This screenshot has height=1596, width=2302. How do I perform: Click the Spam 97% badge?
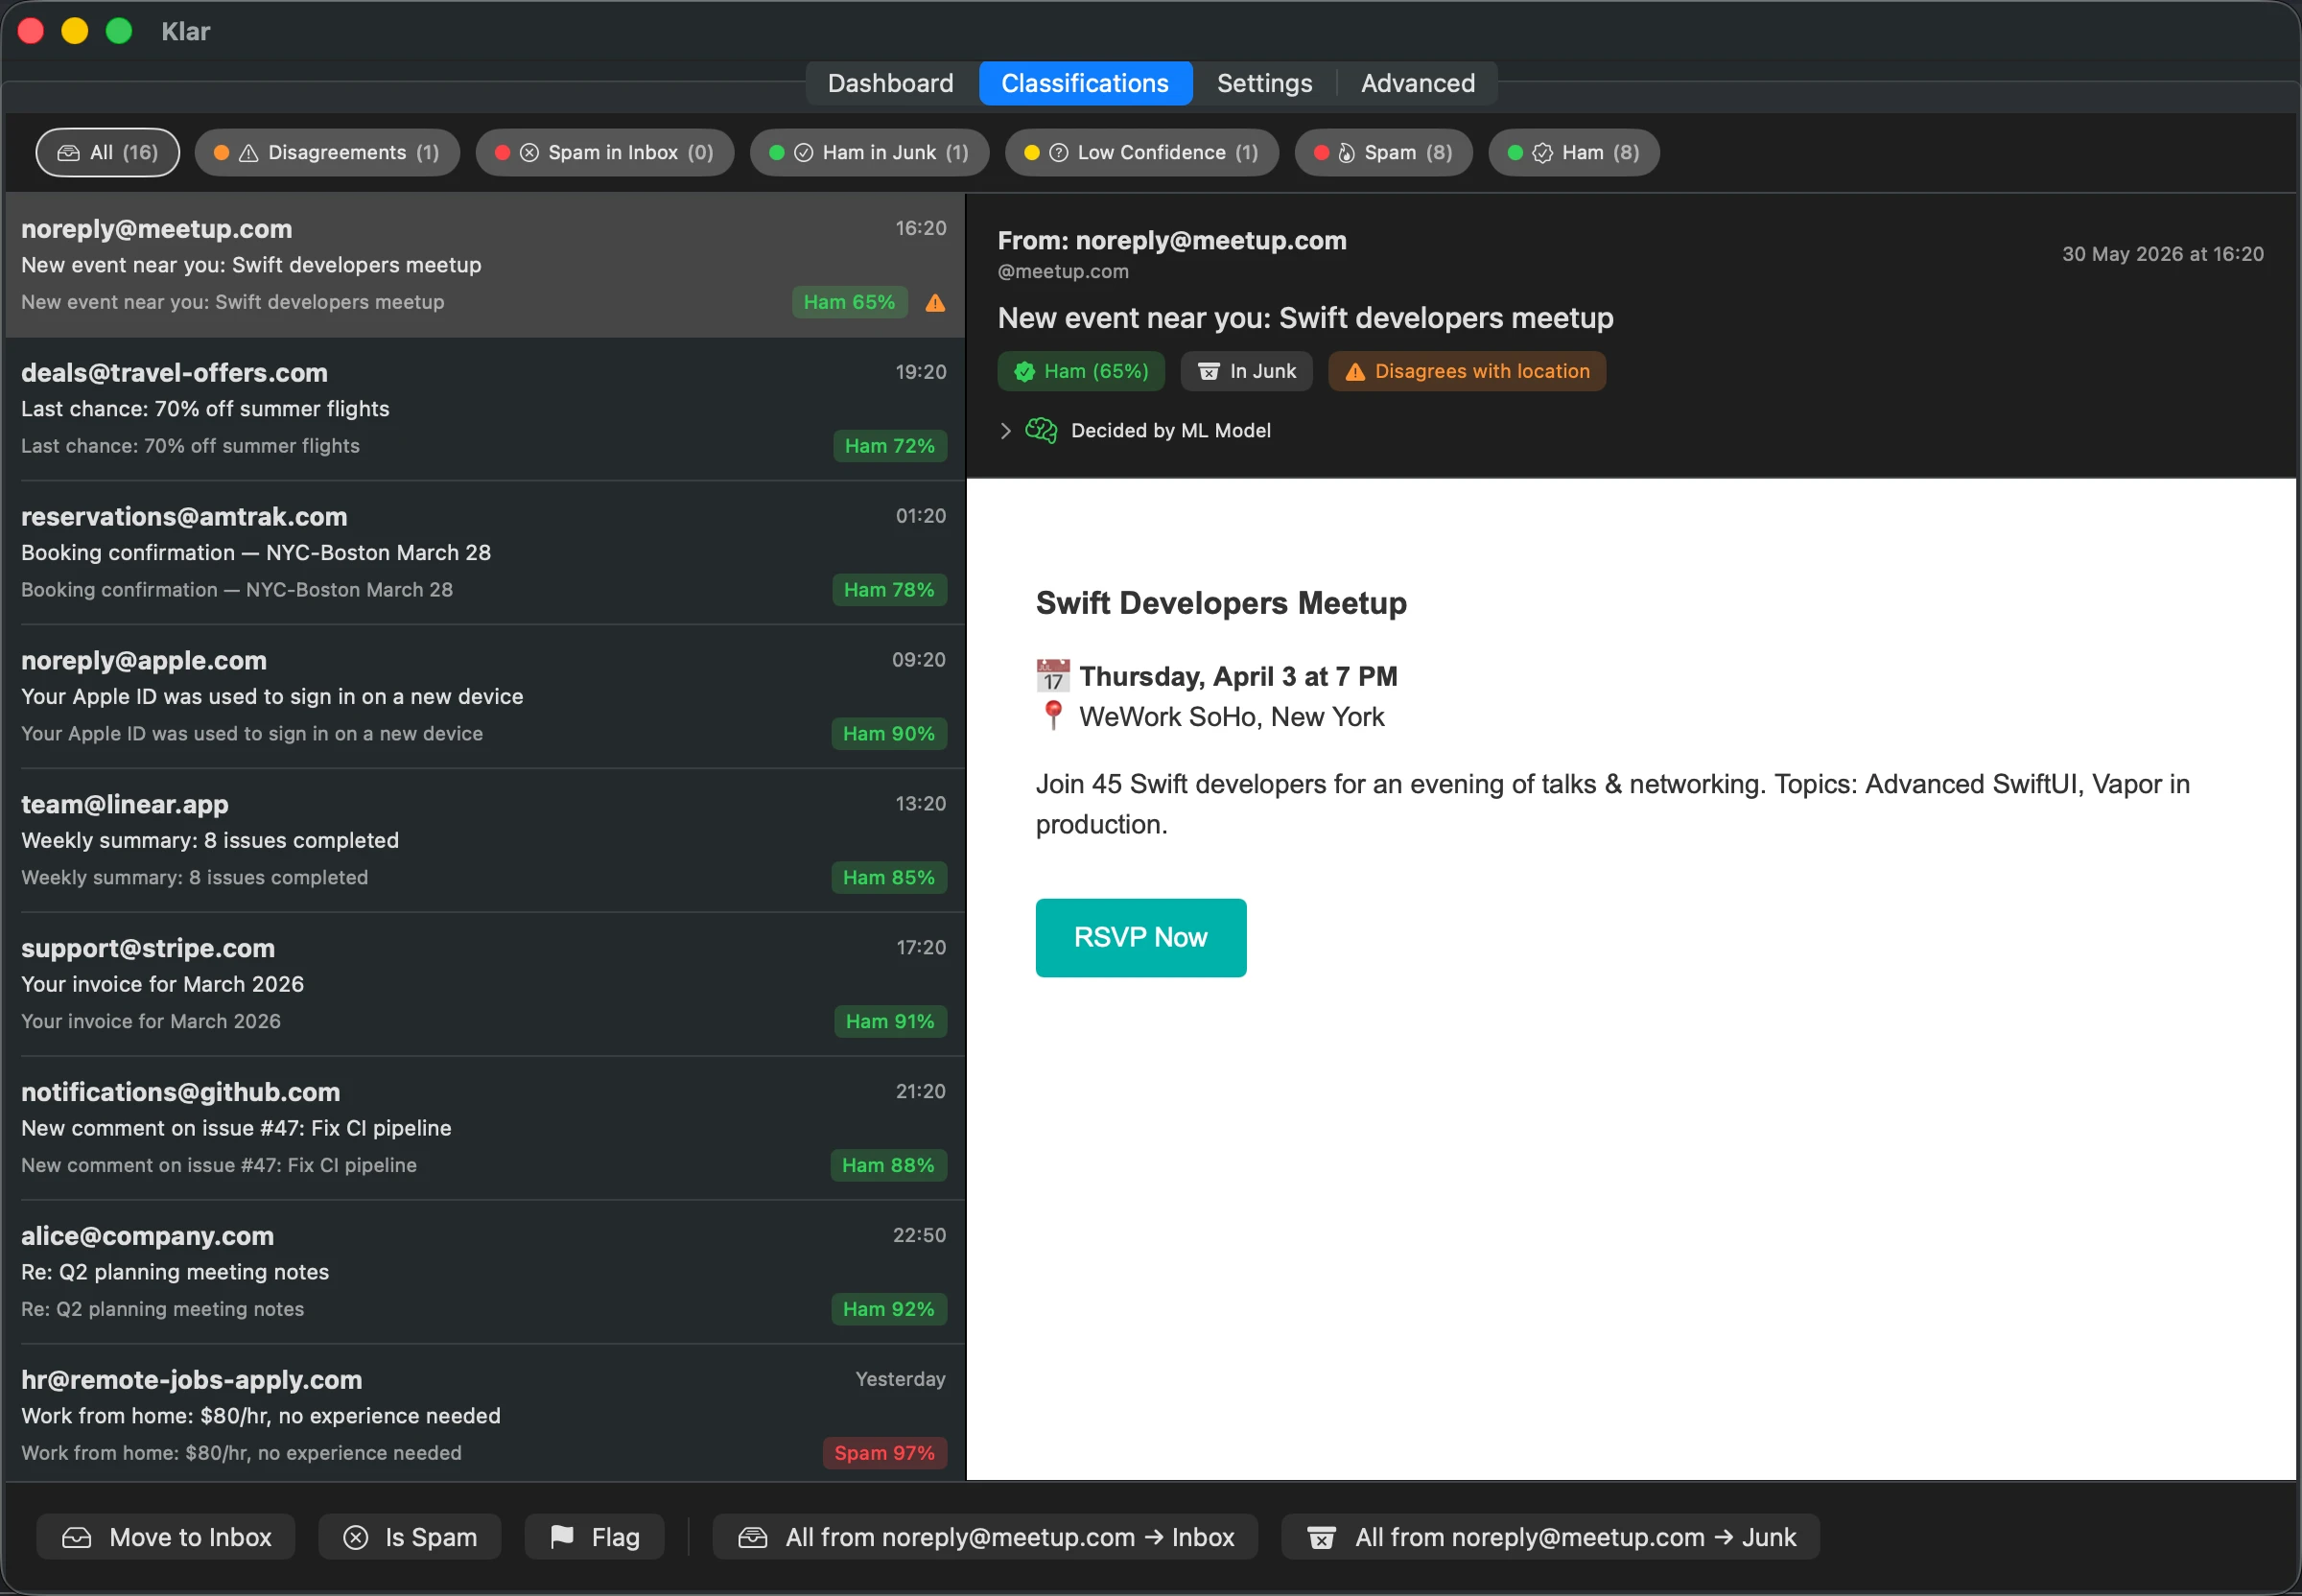click(884, 1453)
